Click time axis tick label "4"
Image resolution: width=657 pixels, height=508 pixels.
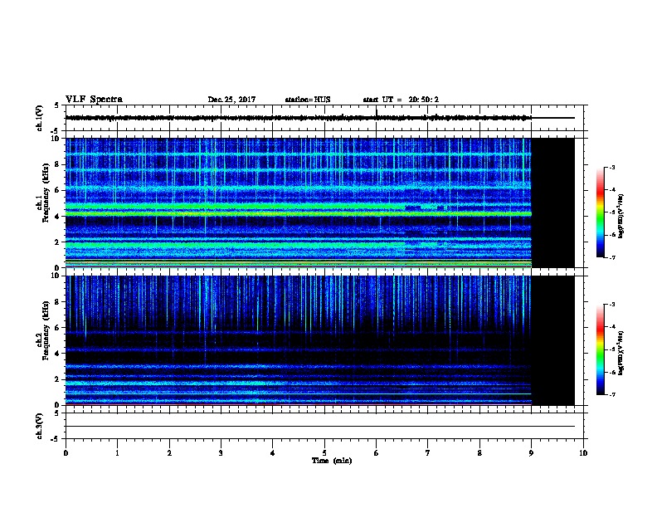coord(273,453)
